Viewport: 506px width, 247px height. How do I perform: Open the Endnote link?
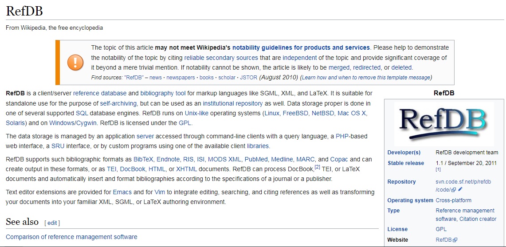click(x=168, y=160)
